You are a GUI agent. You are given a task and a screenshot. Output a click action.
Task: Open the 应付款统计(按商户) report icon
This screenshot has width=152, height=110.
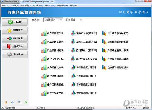[x=73, y=50]
